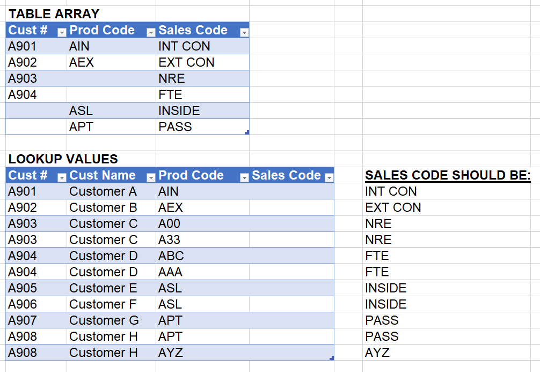
Task: Select the empty Sales Code cell in Customer A row
Action: click(x=291, y=191)
